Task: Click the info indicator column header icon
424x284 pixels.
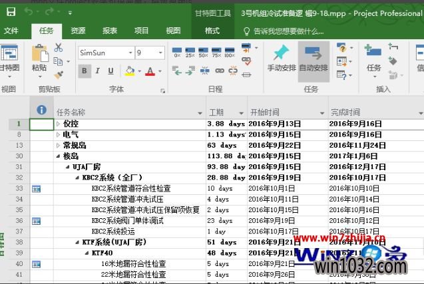Action: (41, 110)
